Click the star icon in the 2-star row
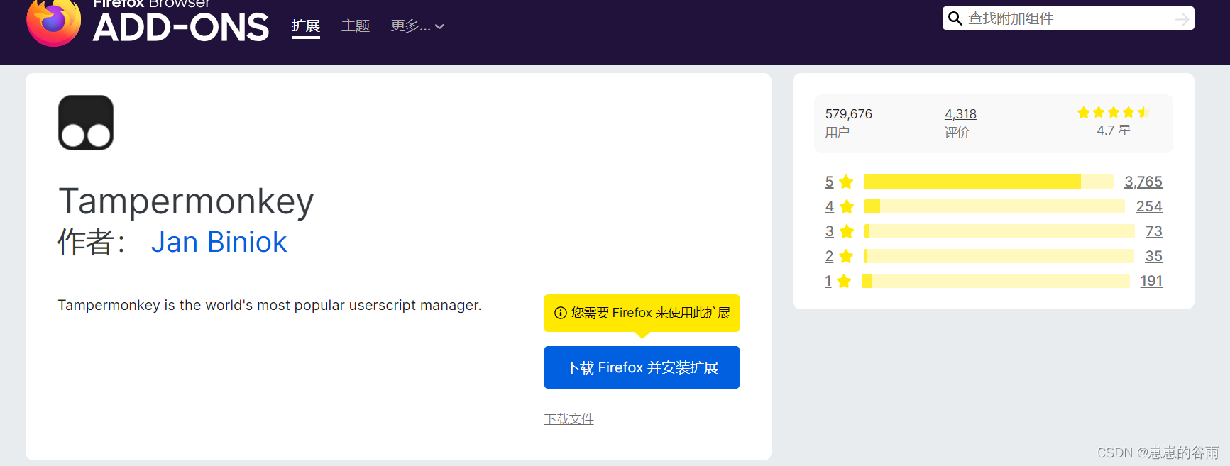The image size is (1230, 466). tap(845, 257)
